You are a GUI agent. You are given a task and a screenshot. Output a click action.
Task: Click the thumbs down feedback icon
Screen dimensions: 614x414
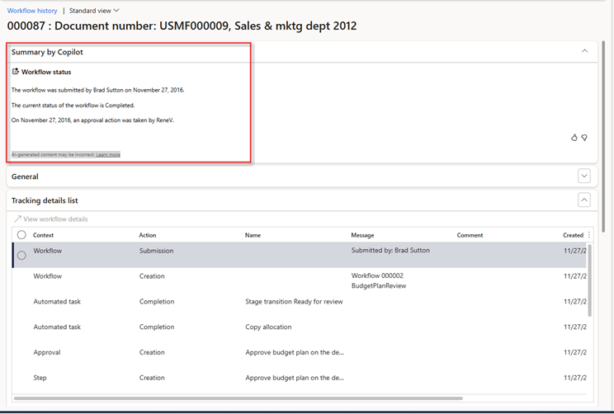point(584,138)
